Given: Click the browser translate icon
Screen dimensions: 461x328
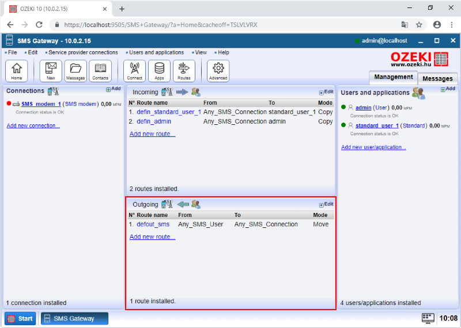Looking at the screenshot, I should pos(405,25).
